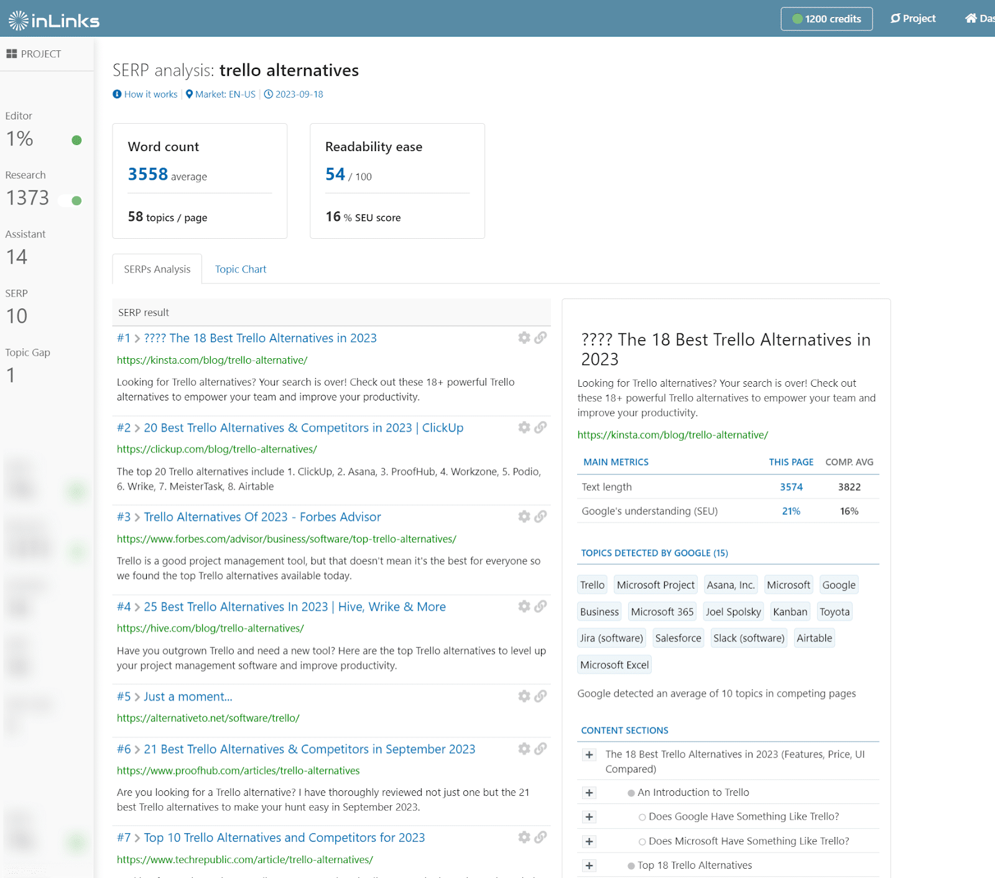Click link icon for result #6 ProofHub
The width and height of the screenshot is (995, 878).
(540, 749)
